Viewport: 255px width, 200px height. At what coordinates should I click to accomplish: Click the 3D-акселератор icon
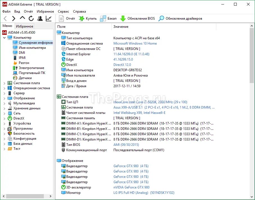63,187
